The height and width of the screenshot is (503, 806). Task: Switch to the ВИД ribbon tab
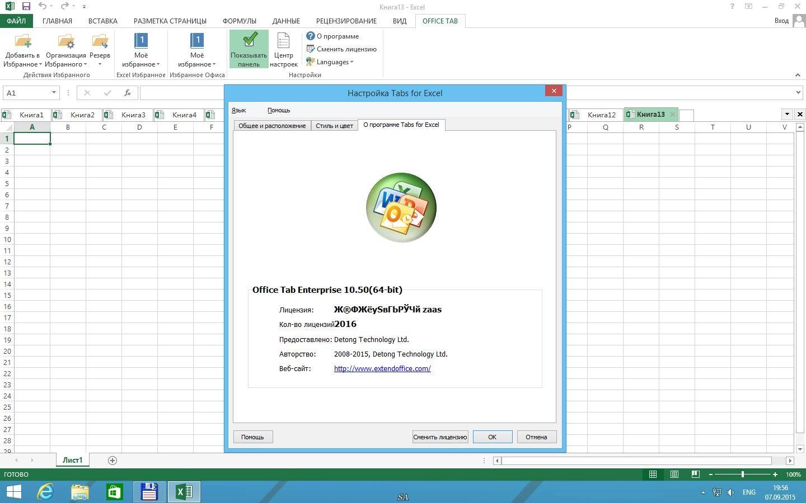[x=400, y=21]
